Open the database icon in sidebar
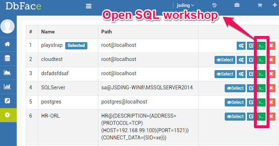This screenshot has height=146, width=279. coord(7,58)
